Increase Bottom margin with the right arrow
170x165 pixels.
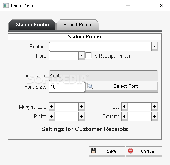(x=155, y=116)
